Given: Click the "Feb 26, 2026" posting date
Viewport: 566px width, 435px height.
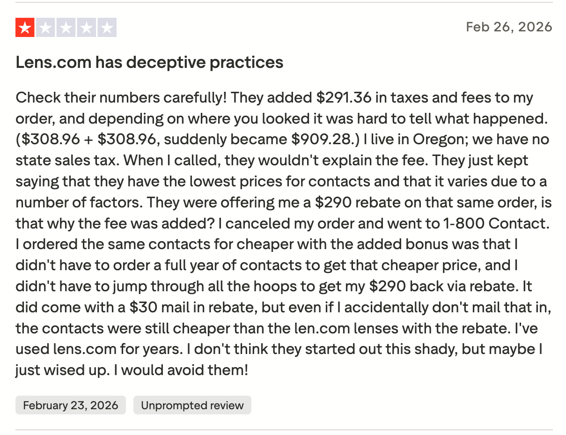Looking at the screenshot, I should (x=509, y=27).
